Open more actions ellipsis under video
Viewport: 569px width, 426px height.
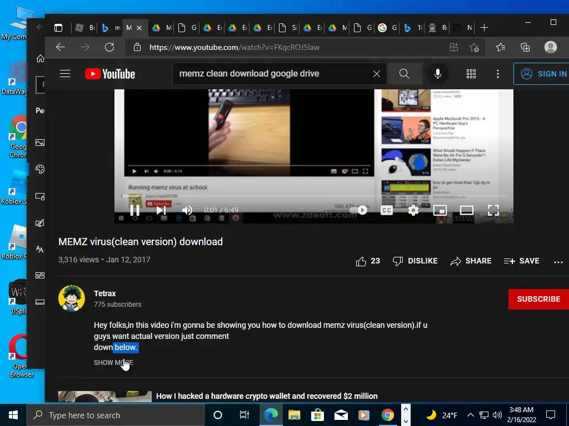click(x=558, y=262)
